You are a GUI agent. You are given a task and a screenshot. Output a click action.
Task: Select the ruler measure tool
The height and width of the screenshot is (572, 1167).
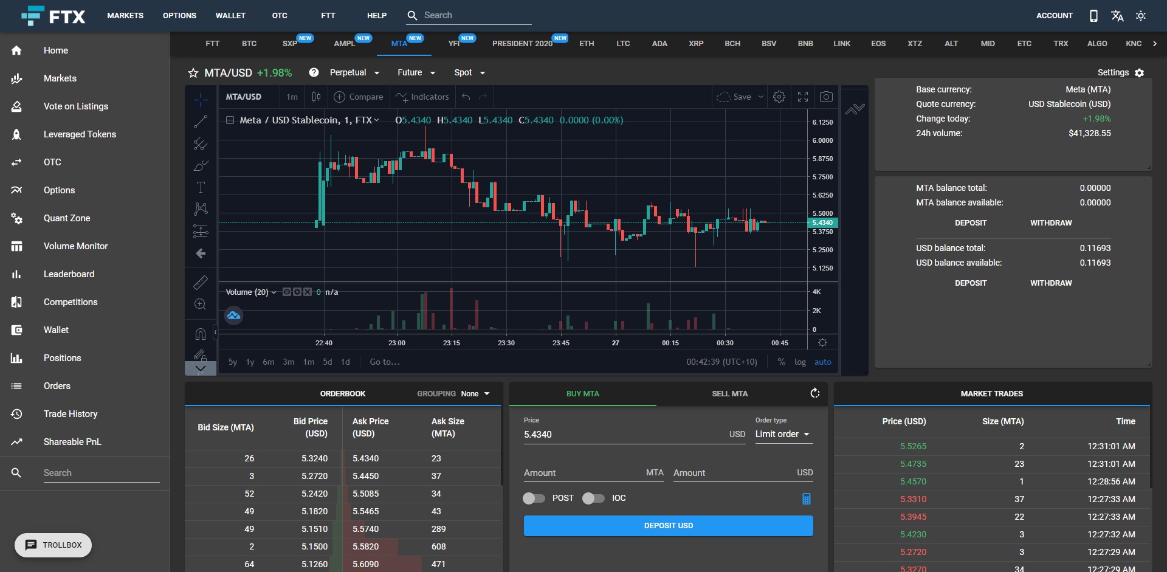pyautogui.click(x=201, y=282)
